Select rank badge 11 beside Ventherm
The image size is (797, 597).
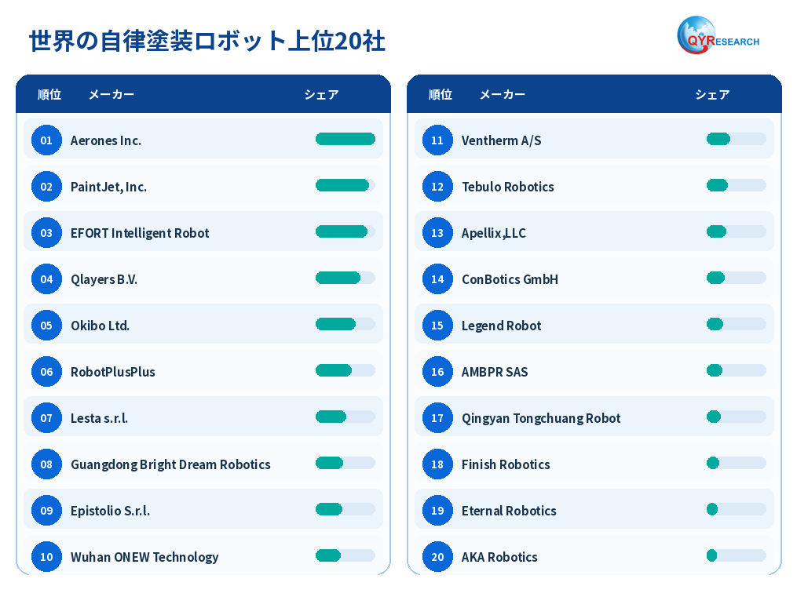coord(437,140)
